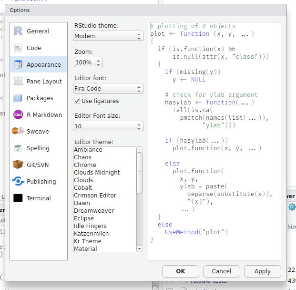Screen dimensions: 296x290
Task: Select the Pane Layout section
Action: [39, 81]
